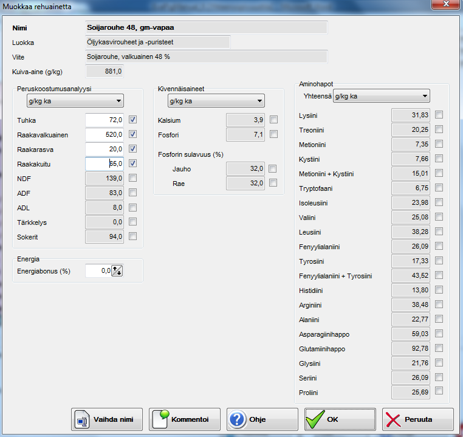Click the Fosfori value 7,1
Image resolution: width=463 pixels, height=437 pixels.
point(245,135)
